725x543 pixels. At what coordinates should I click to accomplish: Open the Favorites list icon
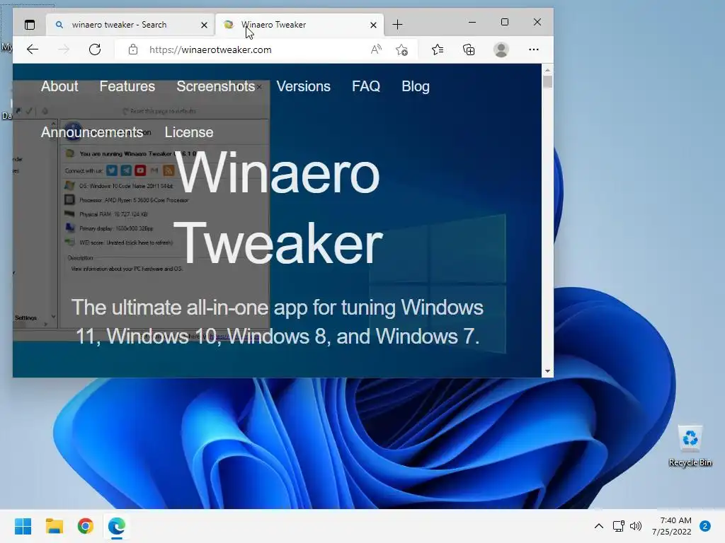[438, 49]
